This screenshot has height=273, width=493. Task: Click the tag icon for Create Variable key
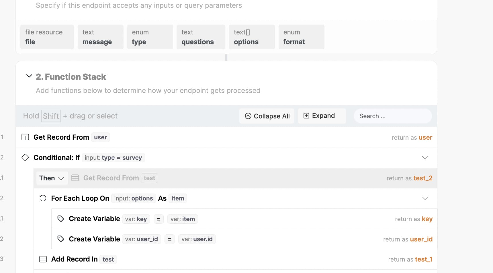(x=60, y=219)
